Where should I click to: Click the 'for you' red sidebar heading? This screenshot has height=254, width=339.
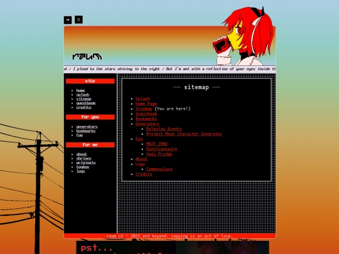pos(90,117)
